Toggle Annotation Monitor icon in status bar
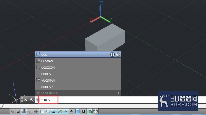The width and height of the screenshot is (206, 115). coord(95,111)
